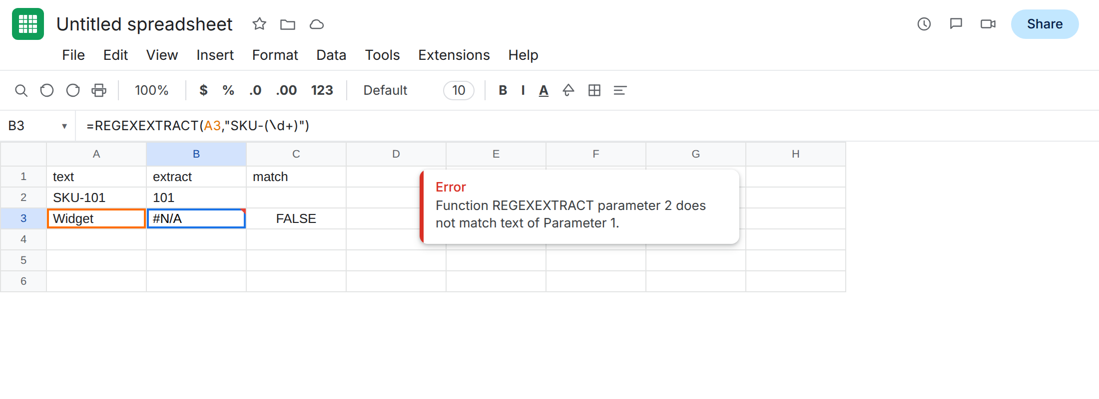Open the Sheets home logo icon
Screen dimensions: 1099x399
(x=28, y=24)
